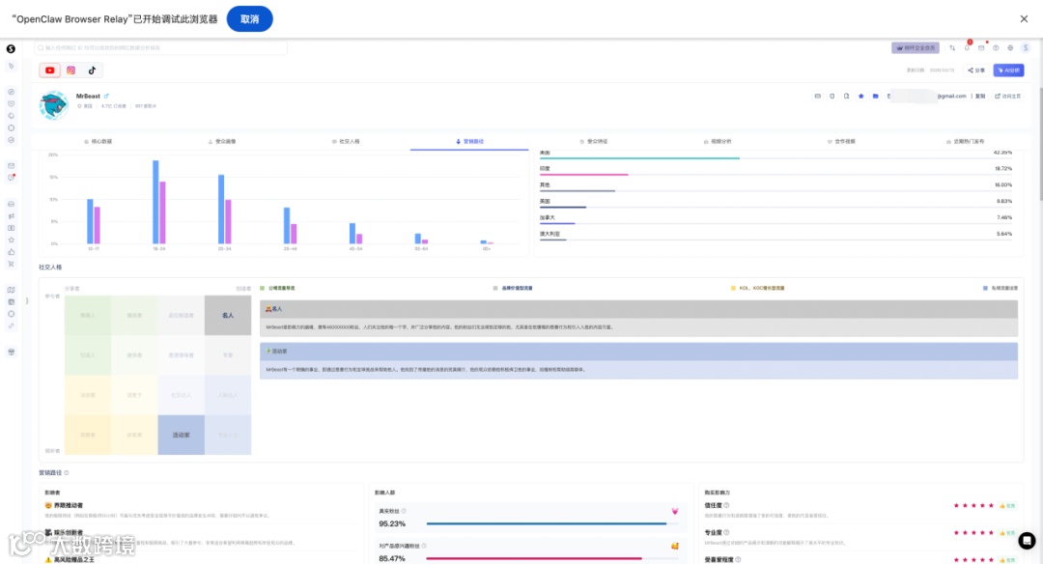The image size is (1043, 564).
Task: Switch to the 受众特征 tab
Action: [593, 141]
